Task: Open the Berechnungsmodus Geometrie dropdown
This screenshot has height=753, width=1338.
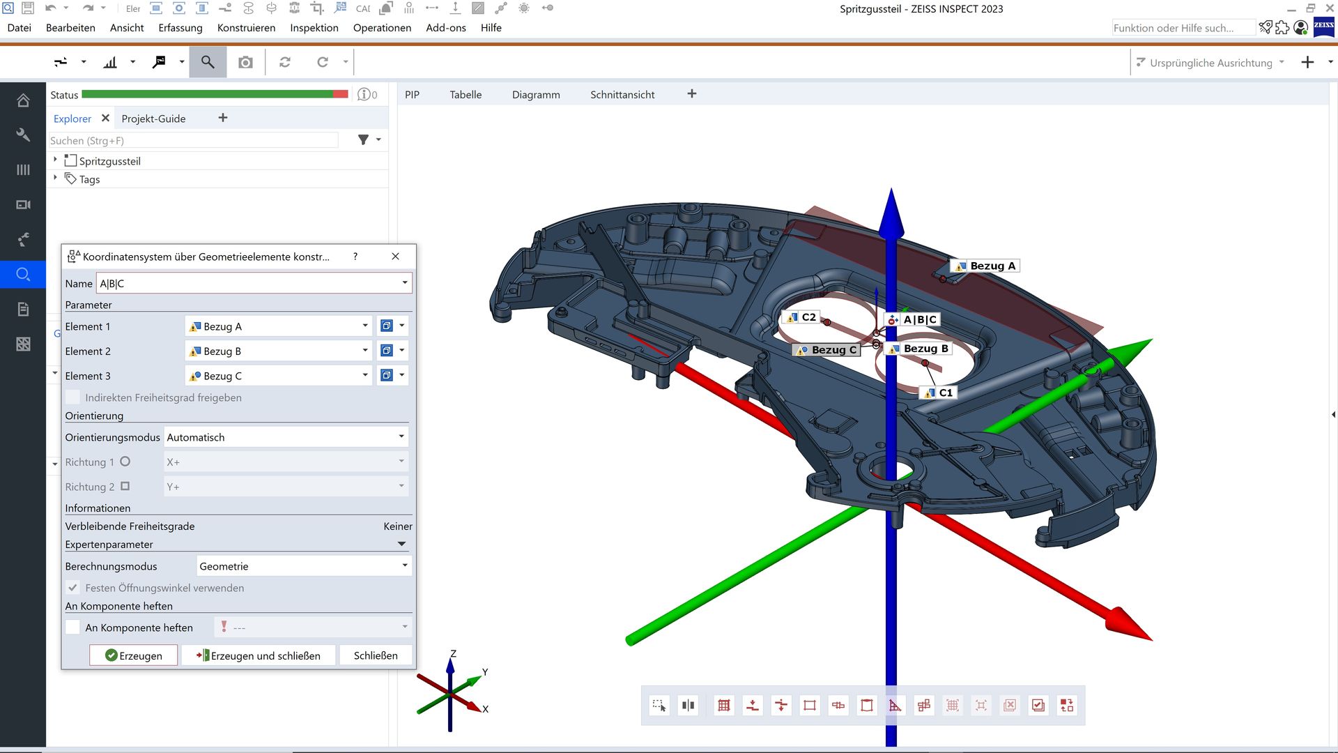Action: click(303, 566)
